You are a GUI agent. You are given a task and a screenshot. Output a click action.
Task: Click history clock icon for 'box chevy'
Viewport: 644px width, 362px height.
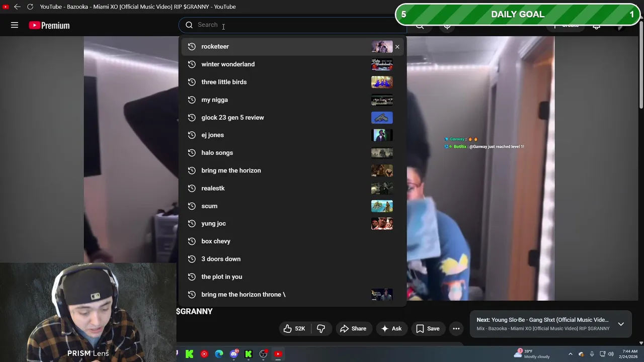point(191,241)
